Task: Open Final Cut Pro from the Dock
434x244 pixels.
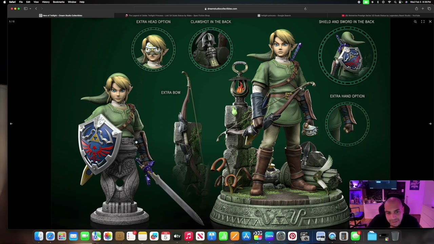Action: click(258, 236)
